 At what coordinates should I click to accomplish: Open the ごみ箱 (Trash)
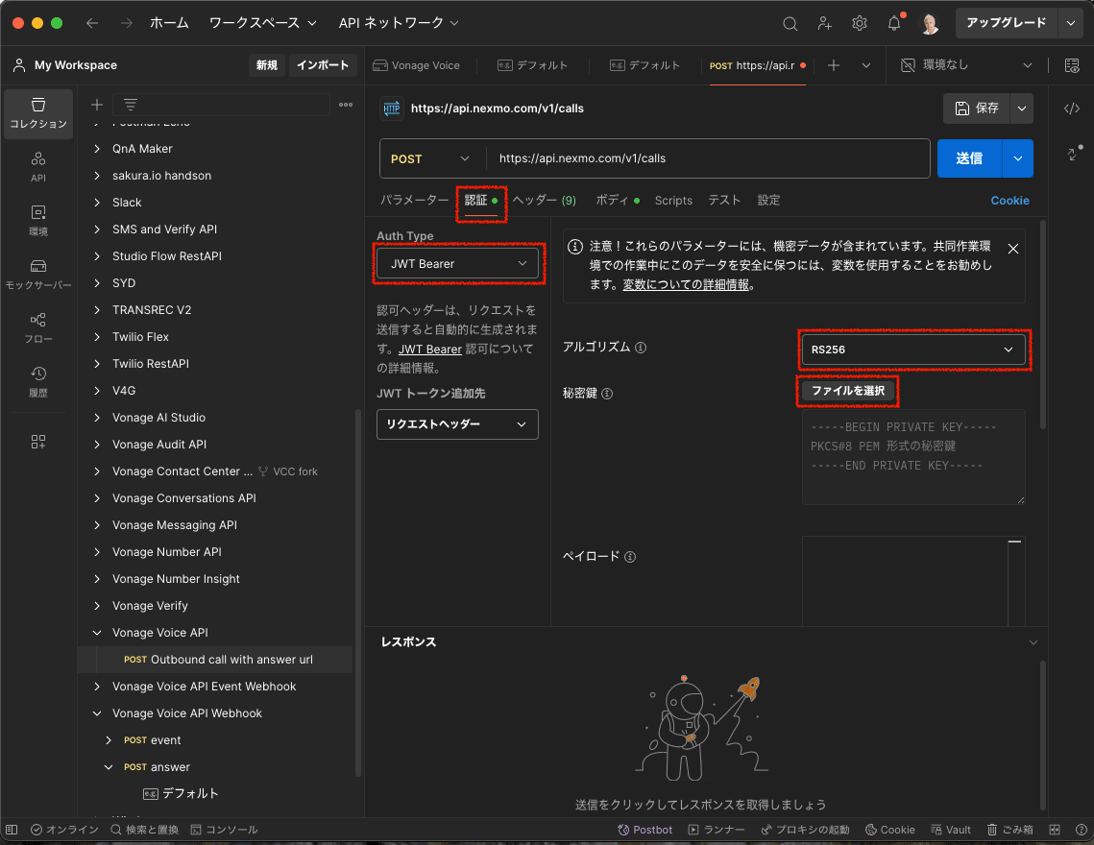pos(1009,829)
